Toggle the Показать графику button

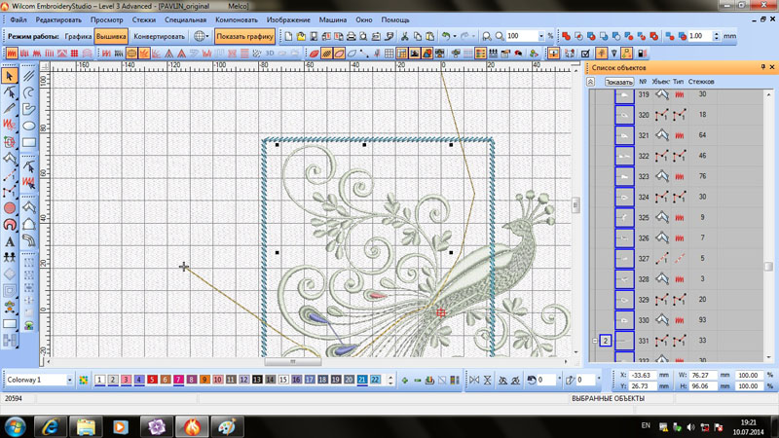click(x=244, y=36)
